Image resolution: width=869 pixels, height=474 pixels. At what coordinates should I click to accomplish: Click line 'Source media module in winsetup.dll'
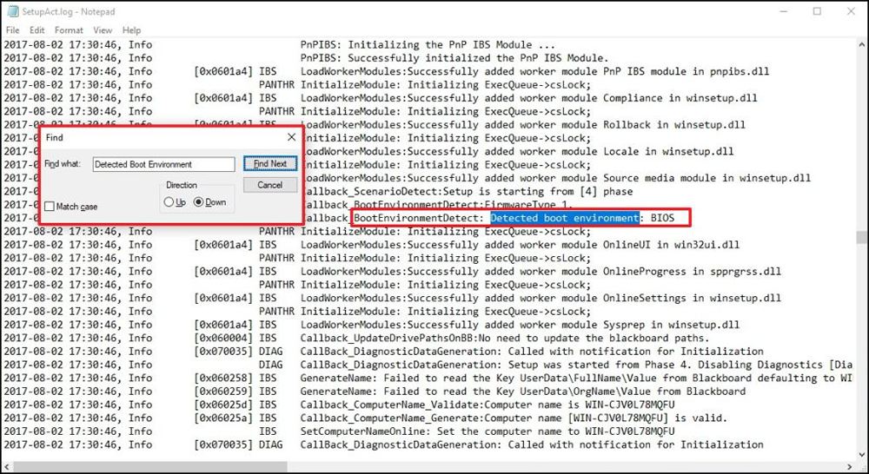pyautogui.click(x=556, y=178)
